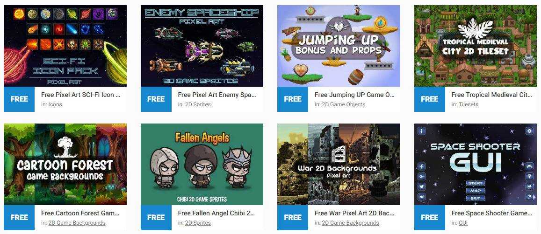
Task: Open the Tropical Medieval City 2D Tileset thumbnail
Action: click(x=476, y=46)
